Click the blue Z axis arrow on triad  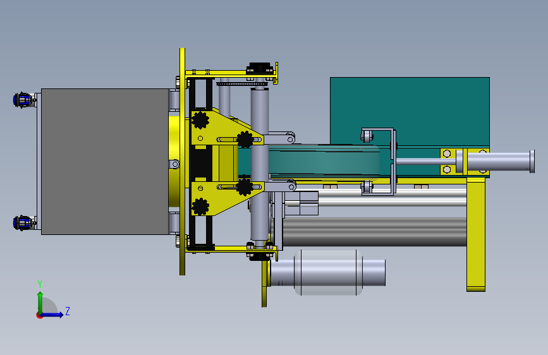point(52,315)
